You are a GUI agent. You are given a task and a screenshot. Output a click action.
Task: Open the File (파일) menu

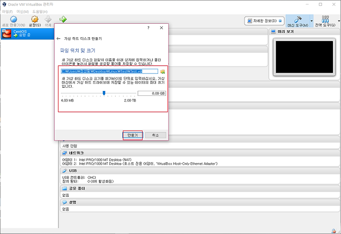click(x=8, y=11)
